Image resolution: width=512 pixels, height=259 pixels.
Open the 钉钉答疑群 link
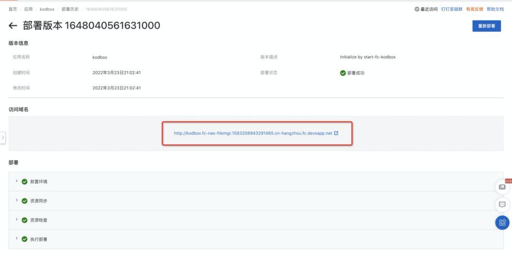(x=452, y=9)
